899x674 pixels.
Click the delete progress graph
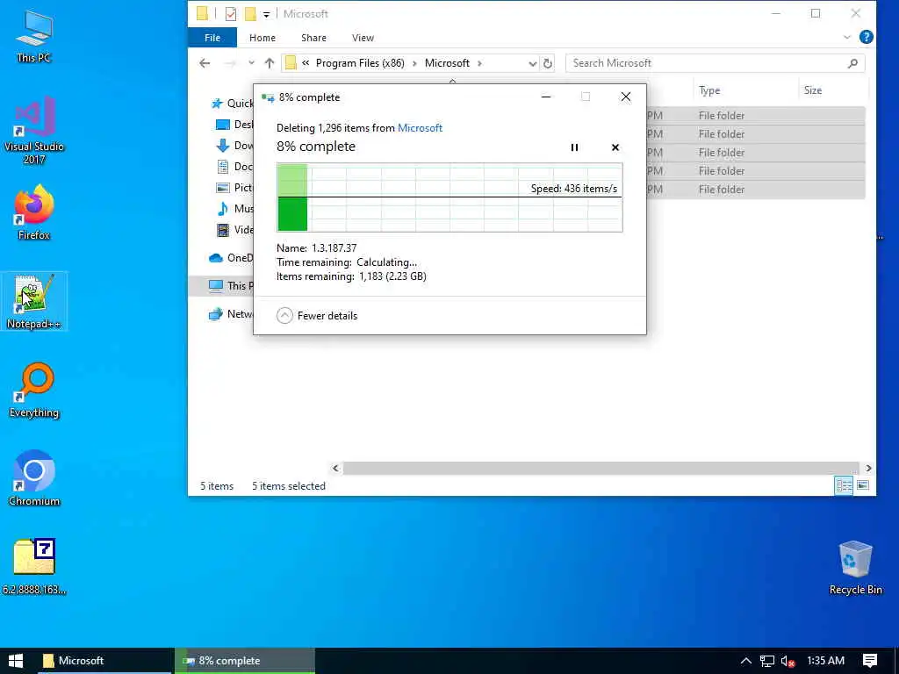(449, 197)
